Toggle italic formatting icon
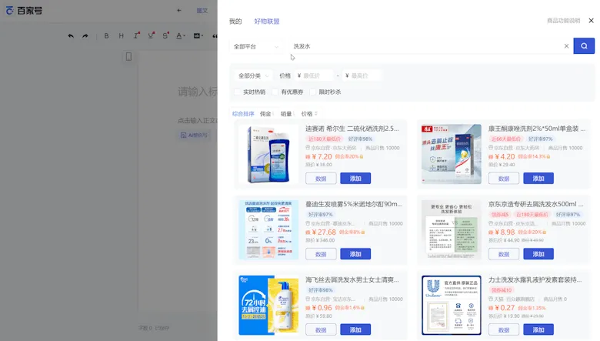Screen dimensions: 600x341 (x=136, y=35)
